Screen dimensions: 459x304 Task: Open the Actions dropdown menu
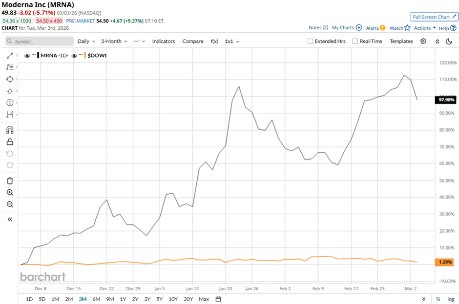(425, 28)
